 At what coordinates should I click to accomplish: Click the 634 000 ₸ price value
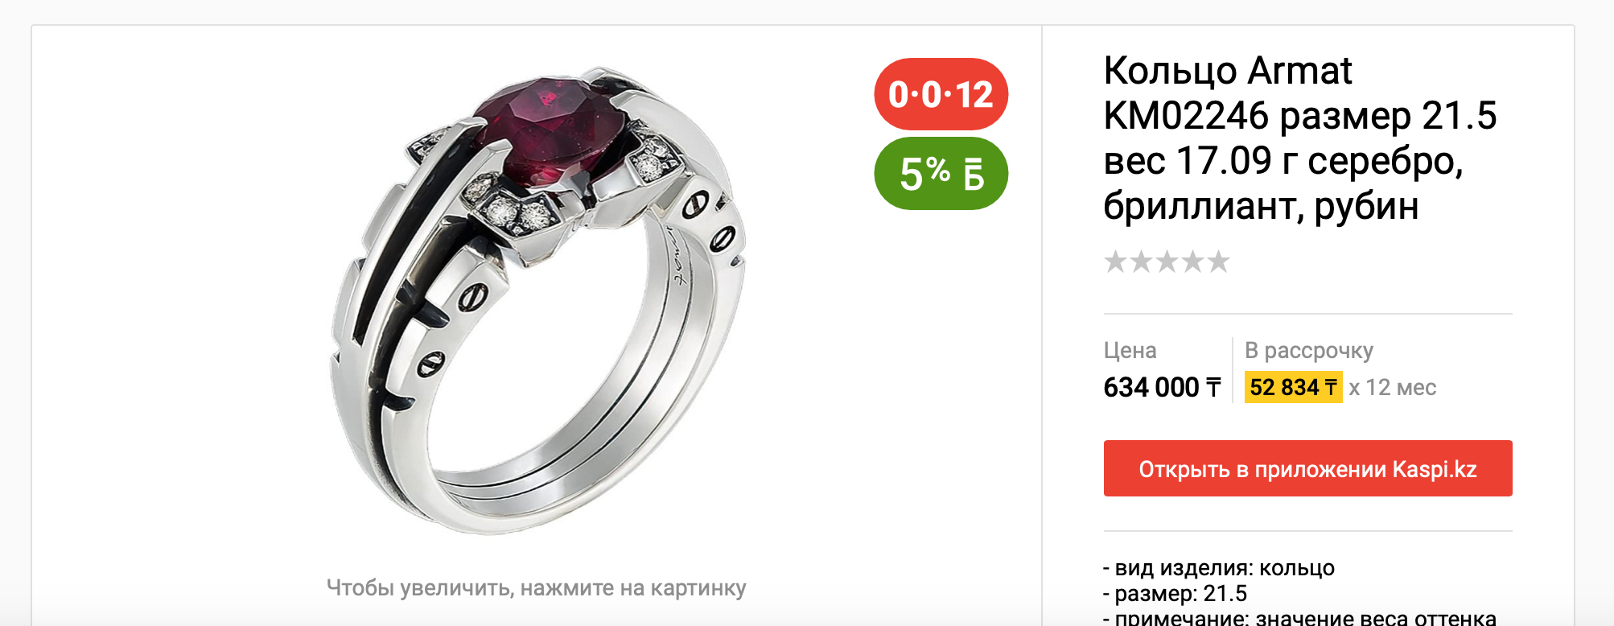(x=1162, y=387)
